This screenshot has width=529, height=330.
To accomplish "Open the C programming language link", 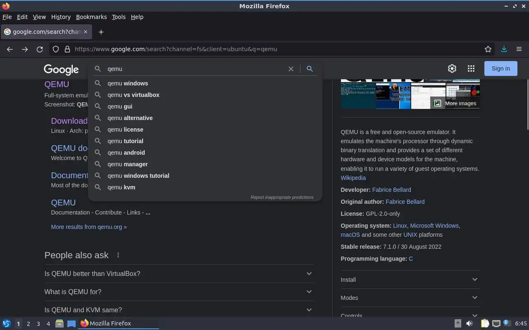I will (411, 259).
